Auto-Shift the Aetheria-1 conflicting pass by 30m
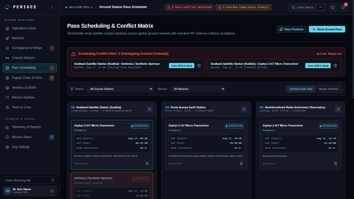Image resolution: width=354 pixels, height=199 pixels. [181, 66]
